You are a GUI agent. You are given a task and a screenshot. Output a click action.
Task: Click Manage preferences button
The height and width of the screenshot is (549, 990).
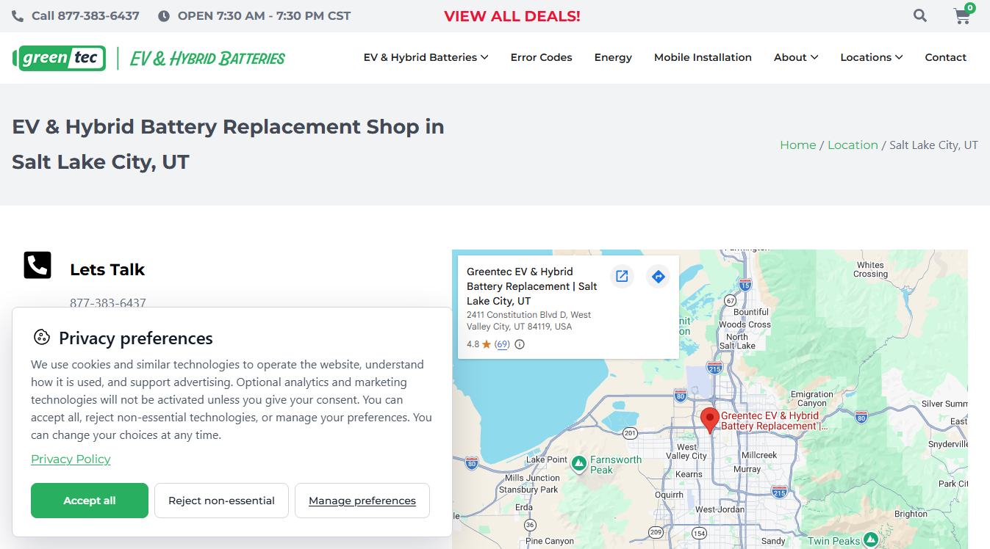point(362,501)
